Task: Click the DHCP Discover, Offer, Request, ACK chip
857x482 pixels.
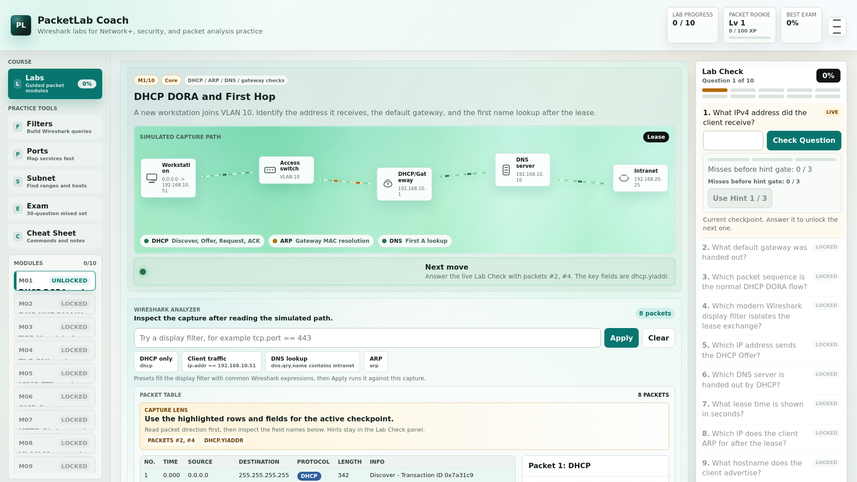Action: click(202, 241)
